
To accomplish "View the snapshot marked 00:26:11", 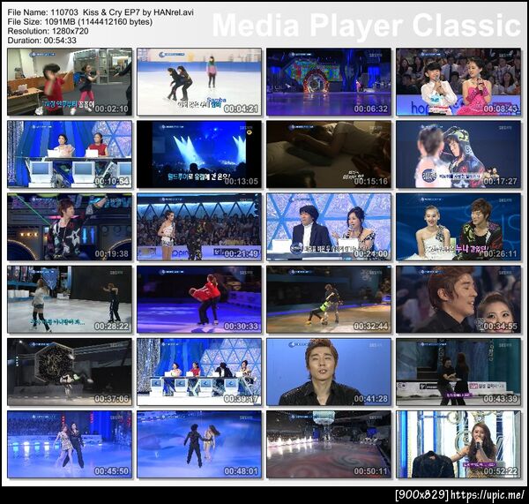I will coord(458,227).
